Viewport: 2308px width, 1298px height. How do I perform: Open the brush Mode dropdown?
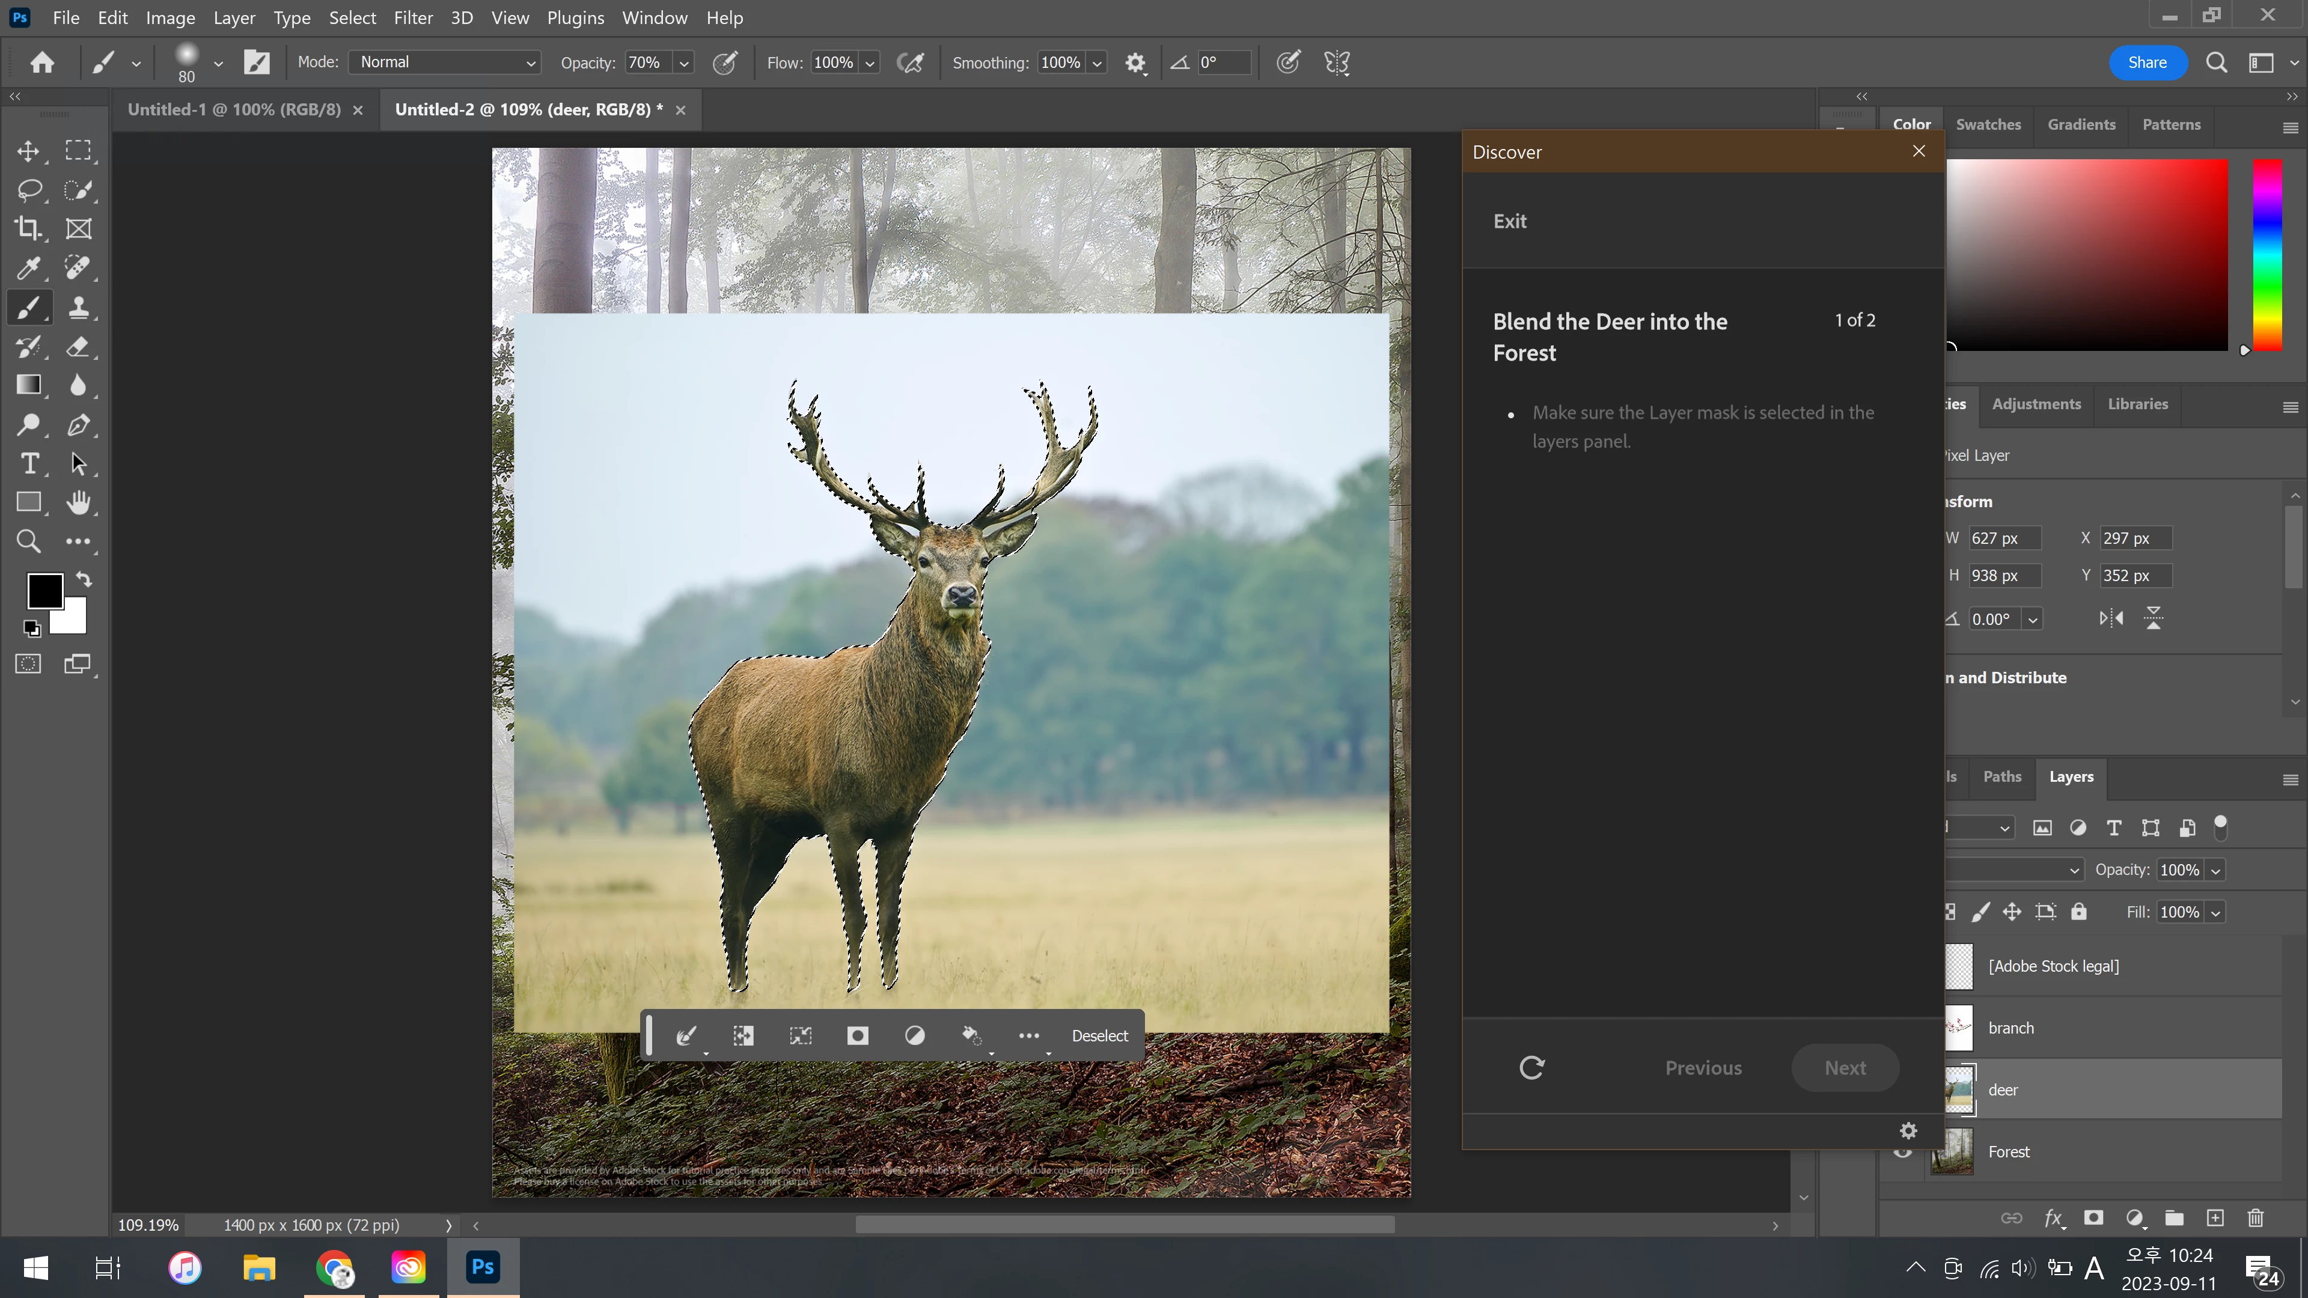(445, 62)
